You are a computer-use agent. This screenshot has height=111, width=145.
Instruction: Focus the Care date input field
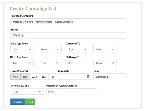pos(72,77)
